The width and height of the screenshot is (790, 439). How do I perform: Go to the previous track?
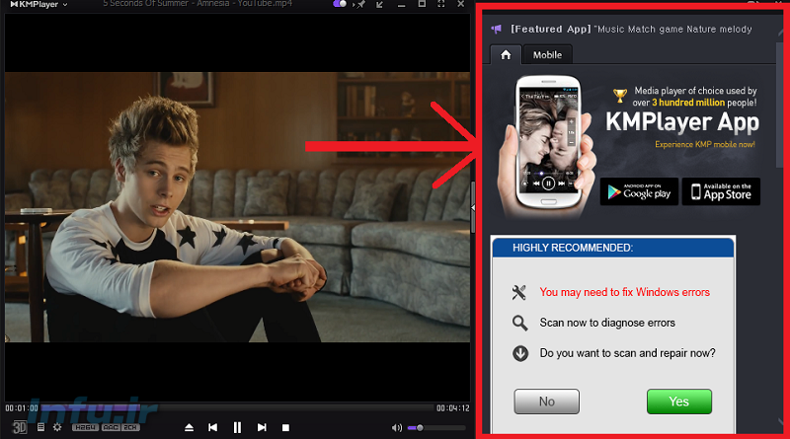pyautogui.click(x=212, y=427)
